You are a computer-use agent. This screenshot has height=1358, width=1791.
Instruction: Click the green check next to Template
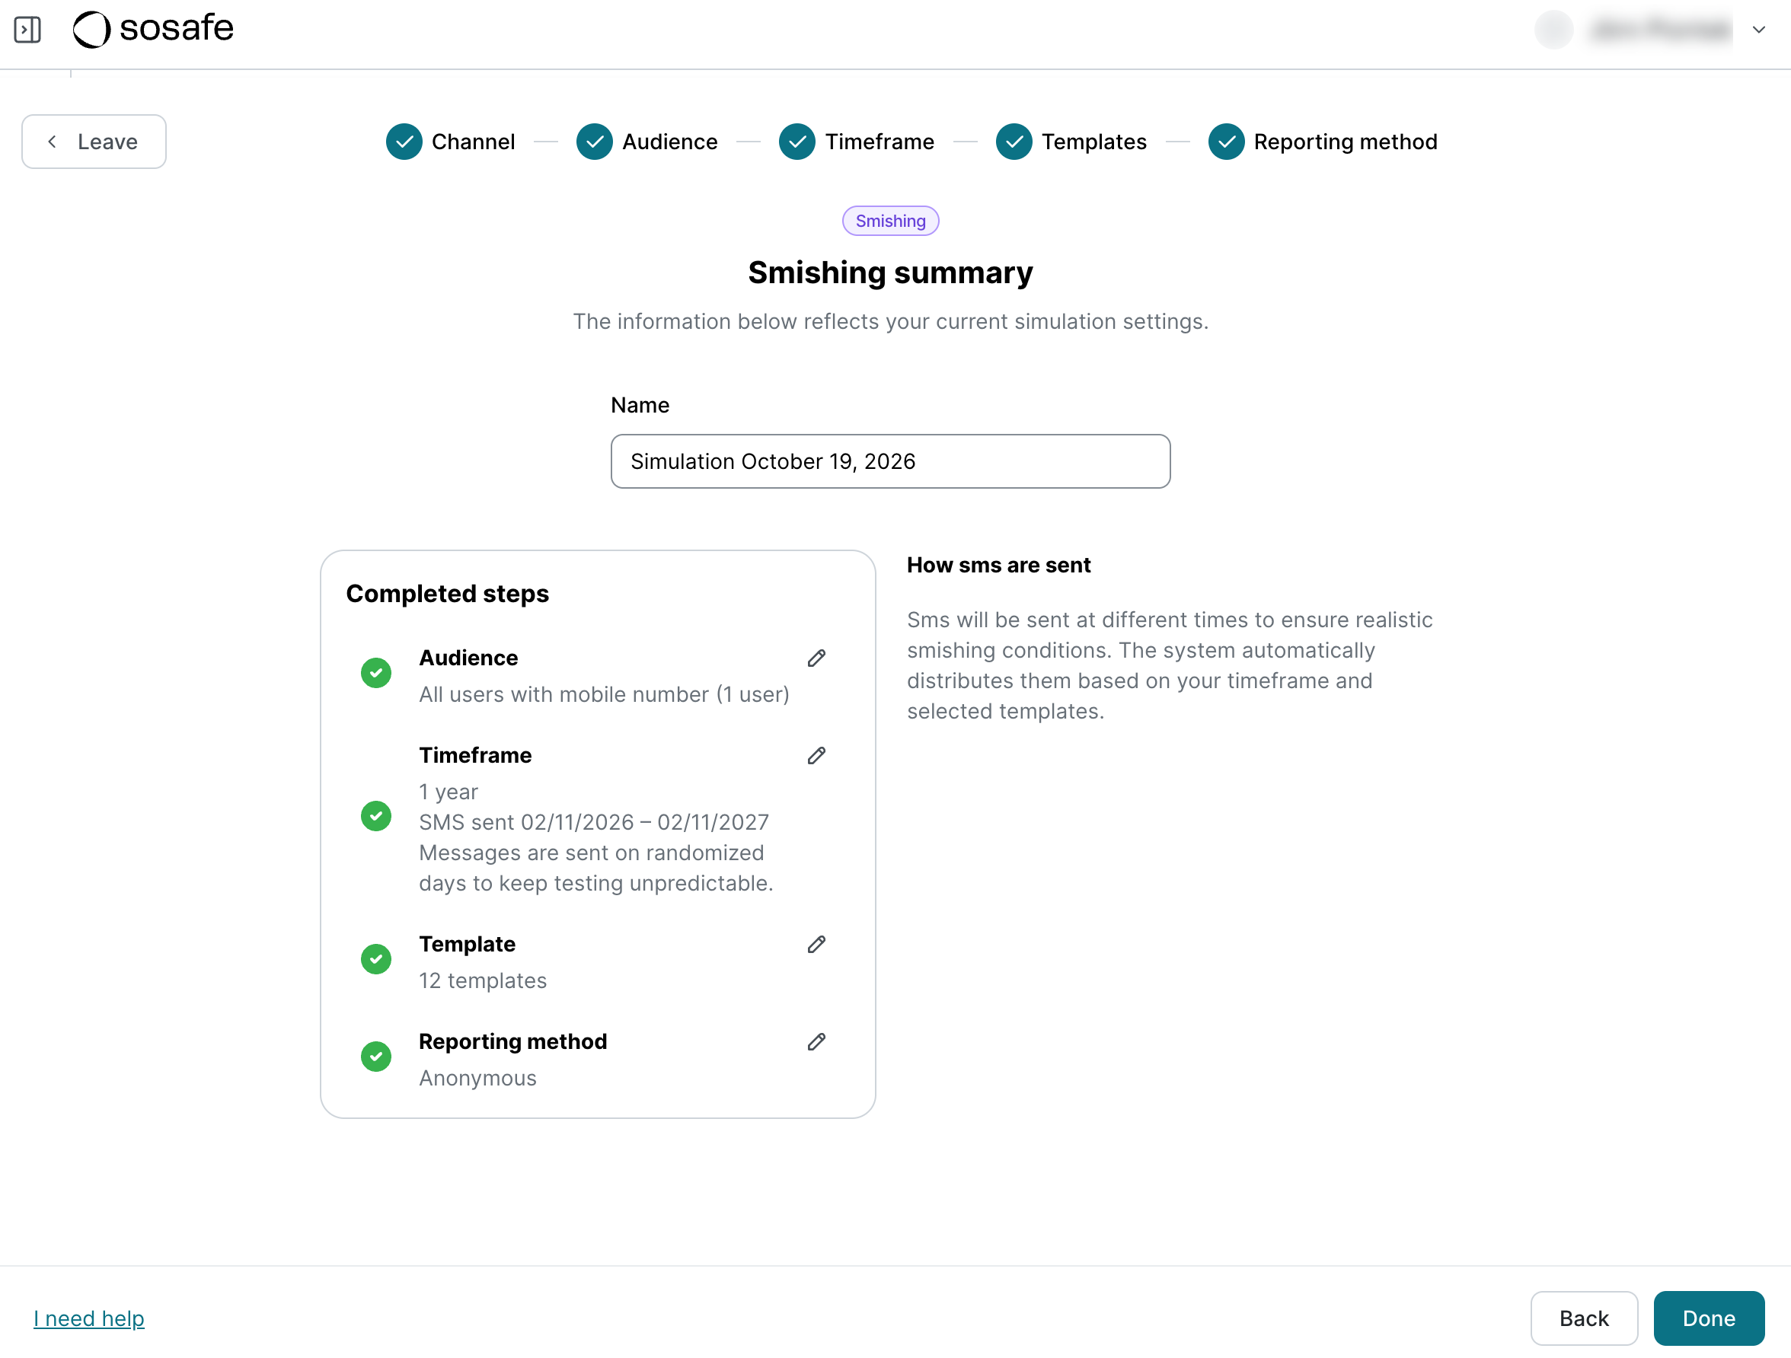coord(375,959)
